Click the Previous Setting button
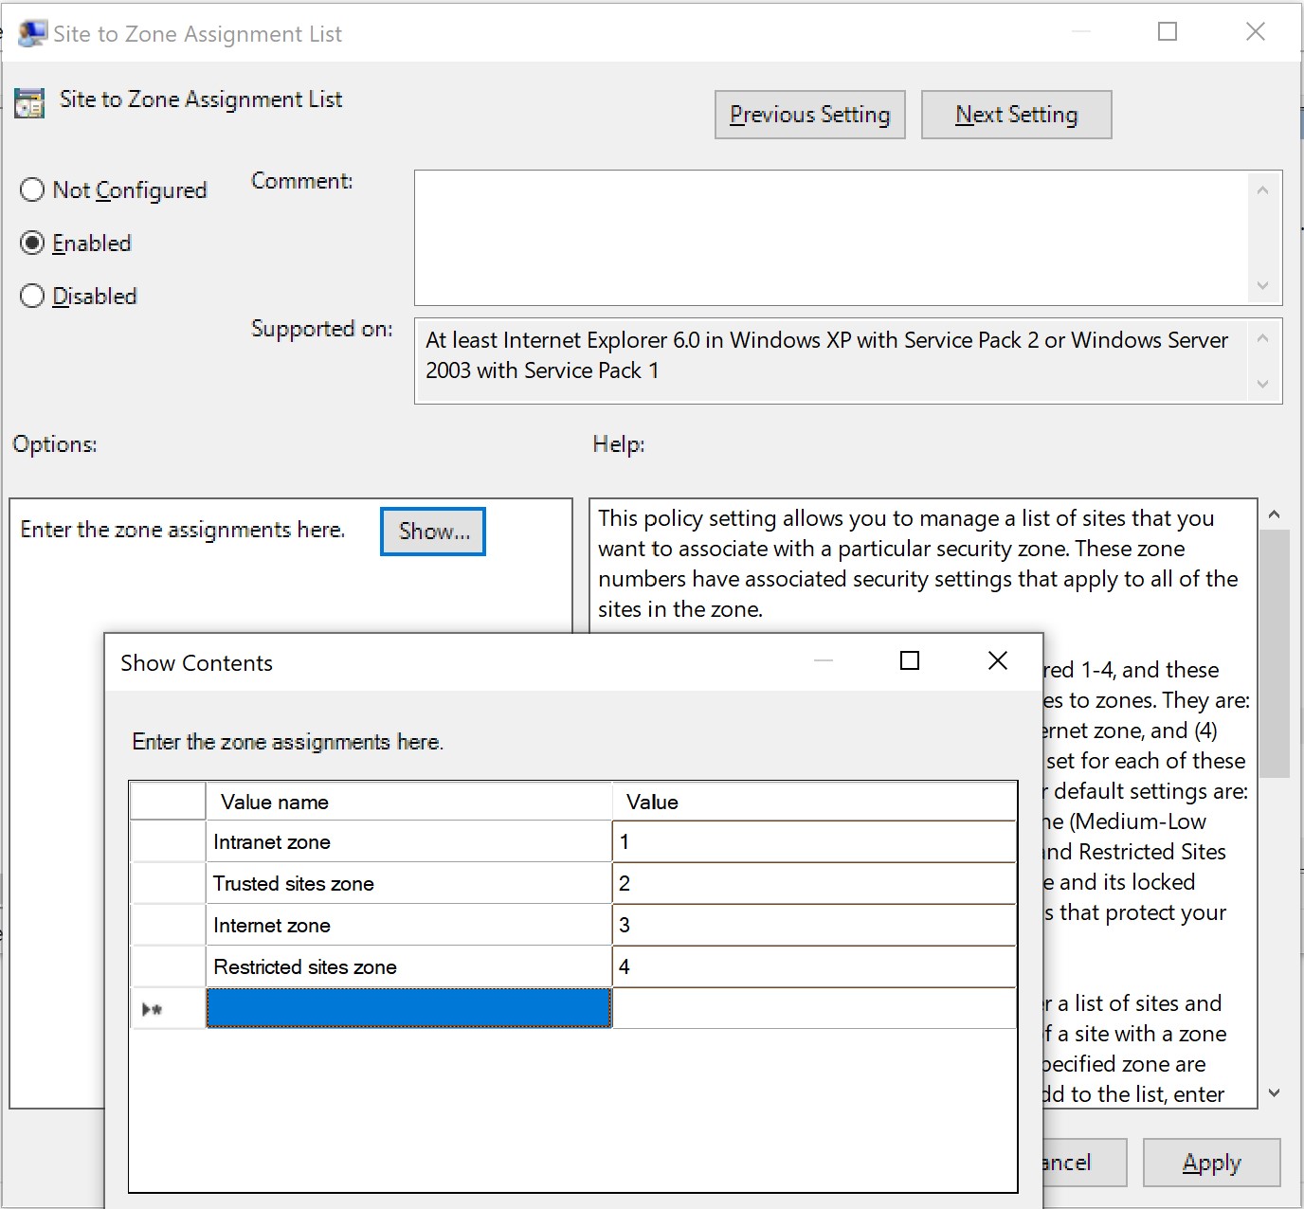1304x1209 pixels. click(x=809, y=115)
